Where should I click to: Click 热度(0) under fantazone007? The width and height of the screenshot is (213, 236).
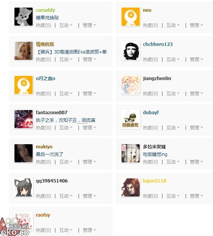click(x=43, y=128)
